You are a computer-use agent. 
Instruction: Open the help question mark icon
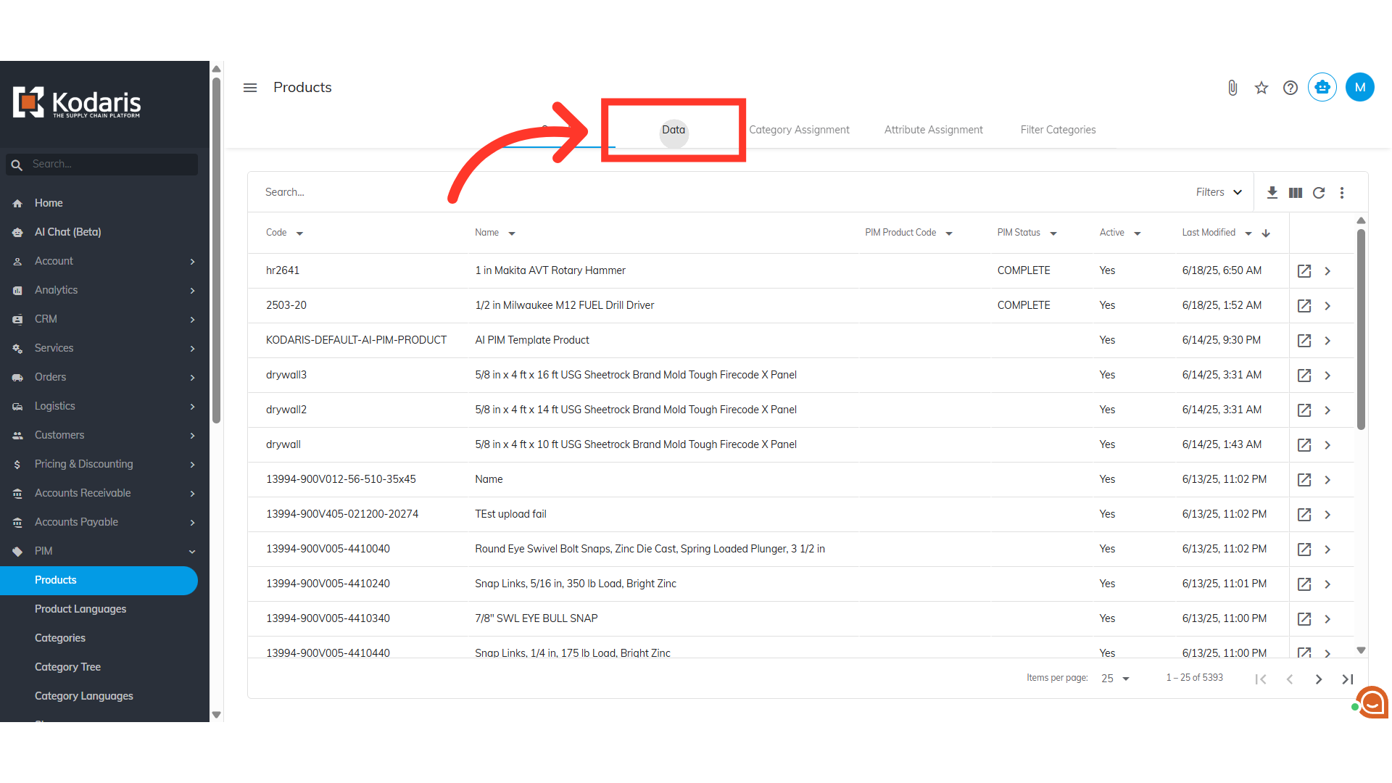pos(1290,88)
